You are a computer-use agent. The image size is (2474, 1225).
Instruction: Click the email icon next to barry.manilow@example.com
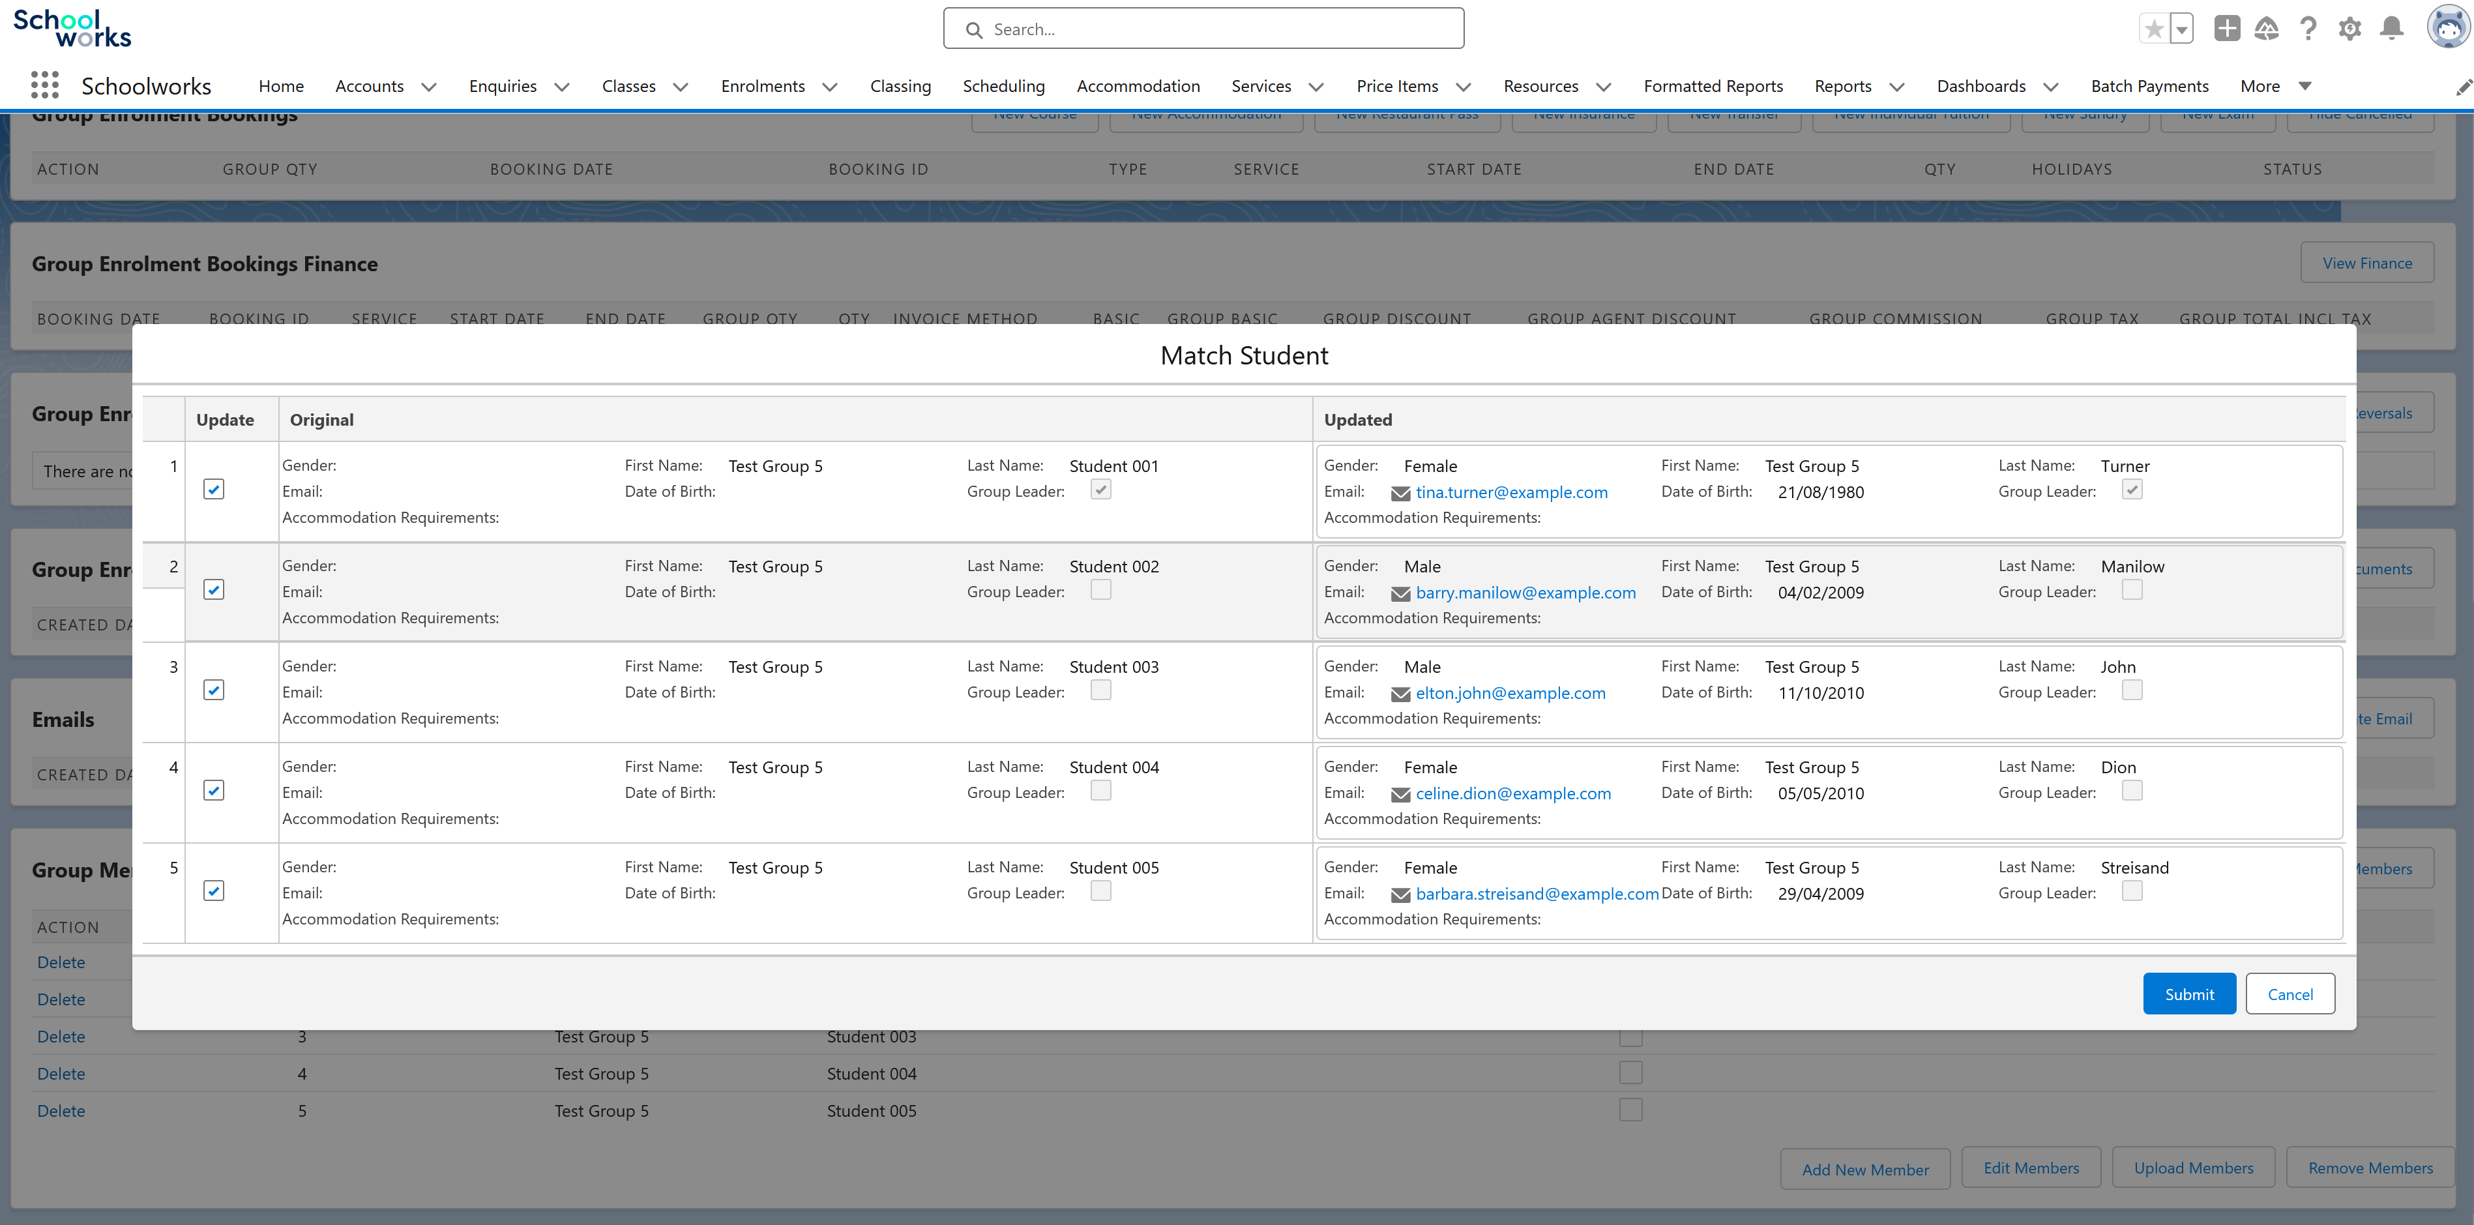[x=1400, y=594]
